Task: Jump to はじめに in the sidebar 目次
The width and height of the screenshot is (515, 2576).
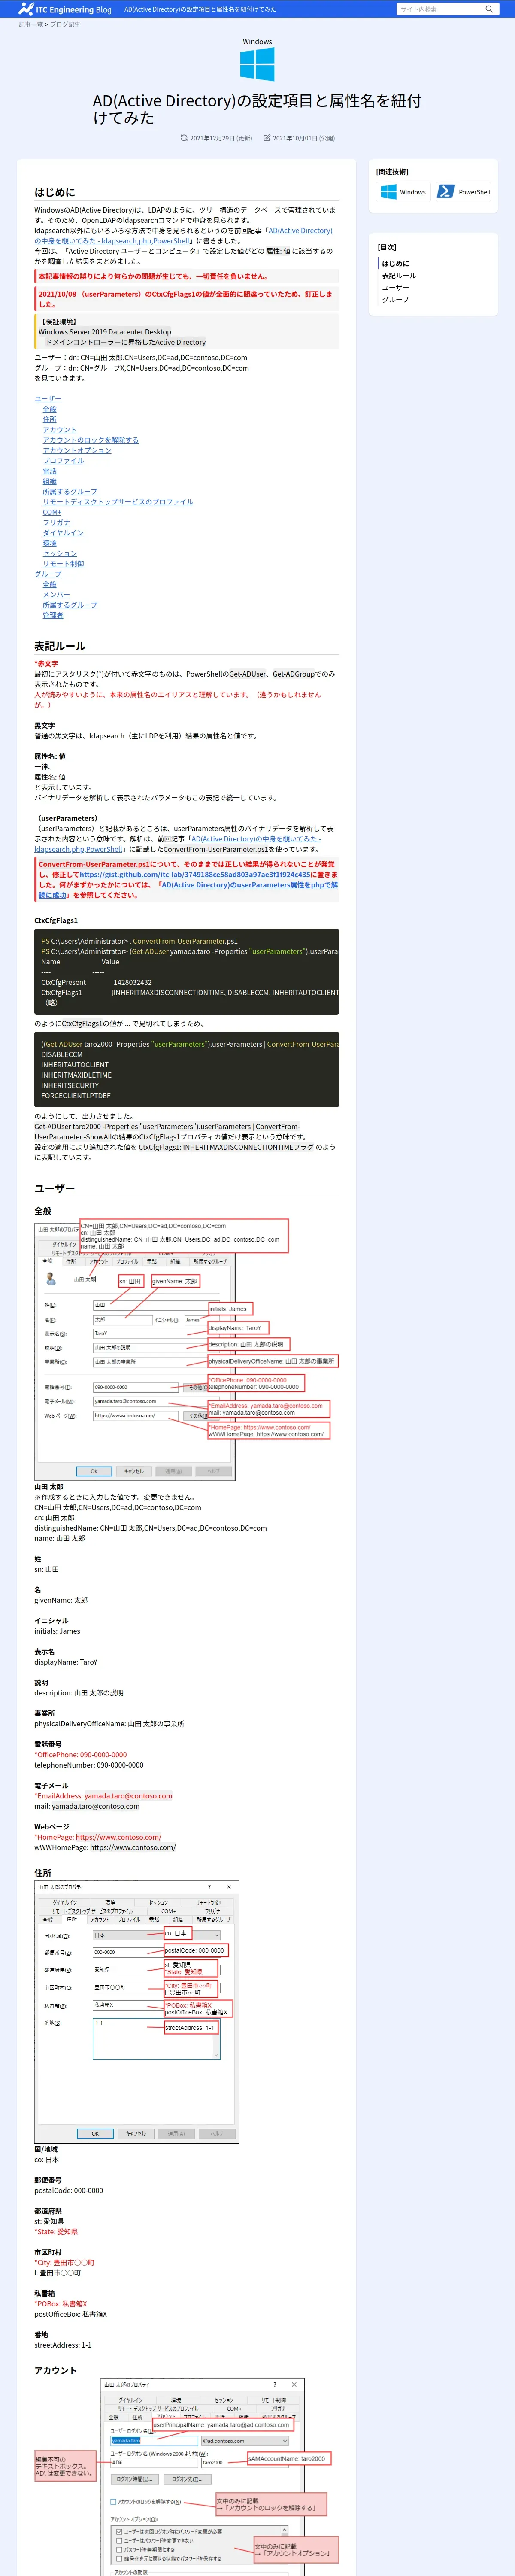Action: click(395, 263)
